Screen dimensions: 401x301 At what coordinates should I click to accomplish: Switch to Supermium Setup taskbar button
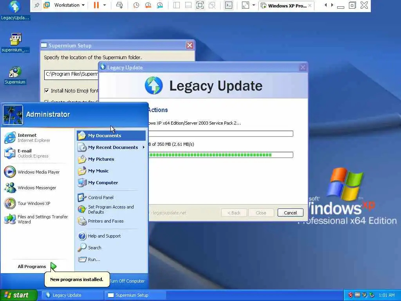pyautogui.click(x=135, y=295)
